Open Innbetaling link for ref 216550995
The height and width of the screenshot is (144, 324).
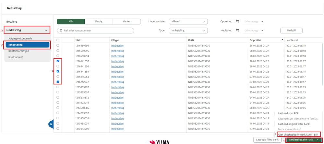118,51
